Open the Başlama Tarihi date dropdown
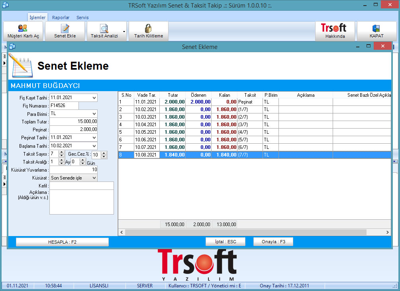400x291 pixels. [94, 146]
